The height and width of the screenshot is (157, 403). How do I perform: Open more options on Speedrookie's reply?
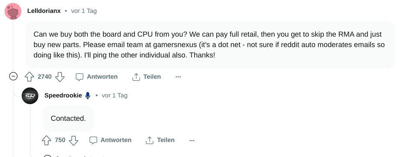pos(192,140)
